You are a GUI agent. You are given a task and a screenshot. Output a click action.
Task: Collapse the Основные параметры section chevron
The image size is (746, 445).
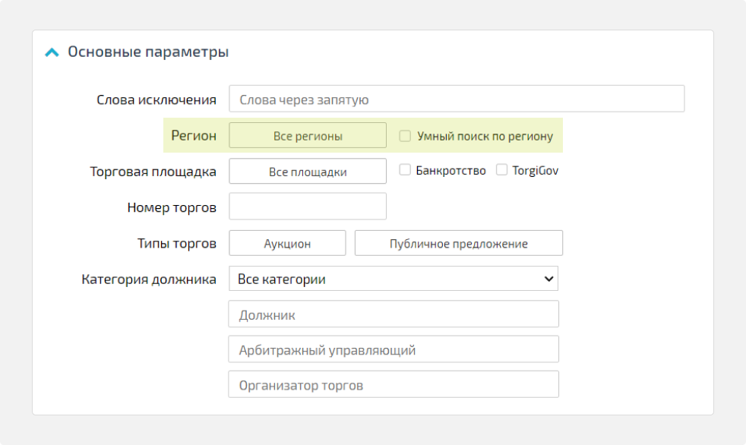[52, 53]
